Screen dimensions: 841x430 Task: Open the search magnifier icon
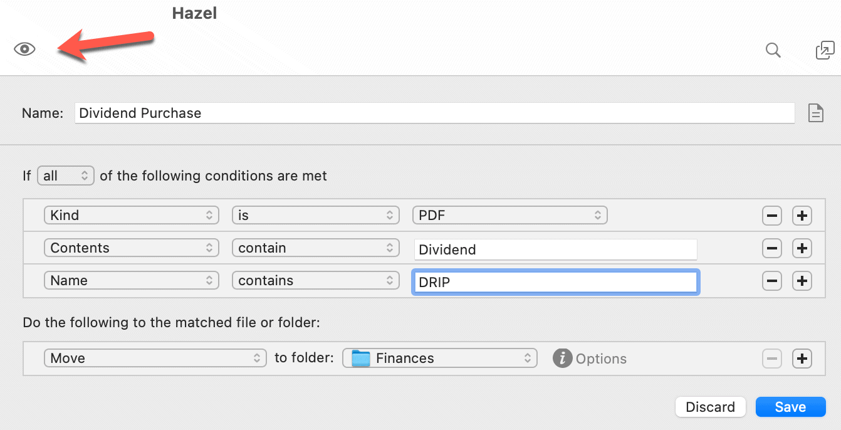773,50
